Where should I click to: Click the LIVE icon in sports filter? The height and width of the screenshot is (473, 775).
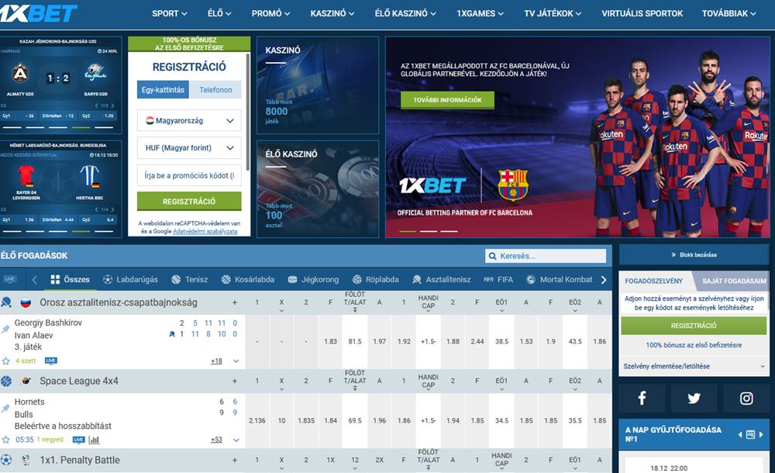[x=10, y=279]
